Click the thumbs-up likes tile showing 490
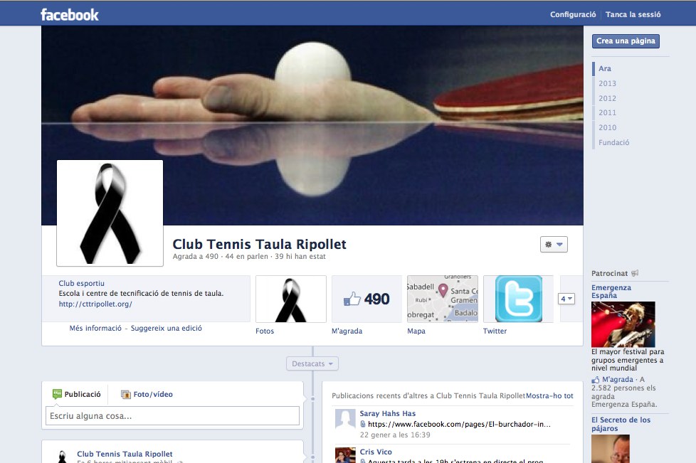 click(367, 299)
